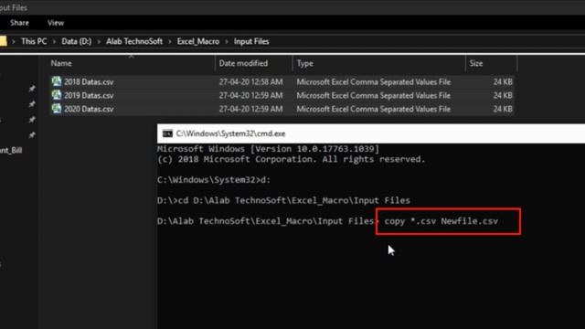
Task: Sort files by Name column header
Action: pyautogui.click(x=61, y=63)
